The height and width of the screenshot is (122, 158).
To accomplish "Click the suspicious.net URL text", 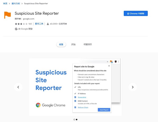I will coord(93,90).
